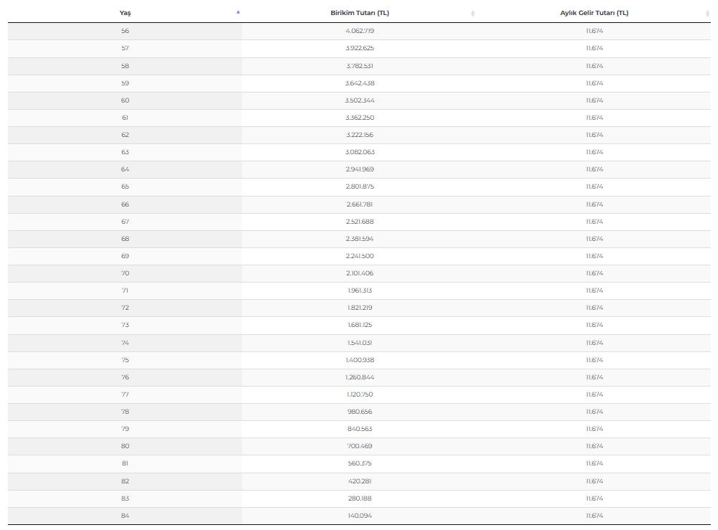718x530 pixels.
Task: Click the Birikim Tutarı sort arrows icon
Action: 472,14
